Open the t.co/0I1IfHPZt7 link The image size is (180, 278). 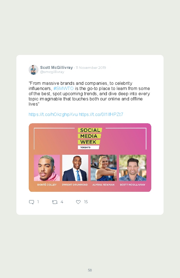[101, 114]
